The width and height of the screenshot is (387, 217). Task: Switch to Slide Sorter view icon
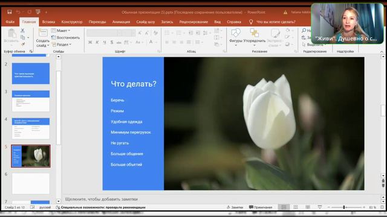click(296, 207)
